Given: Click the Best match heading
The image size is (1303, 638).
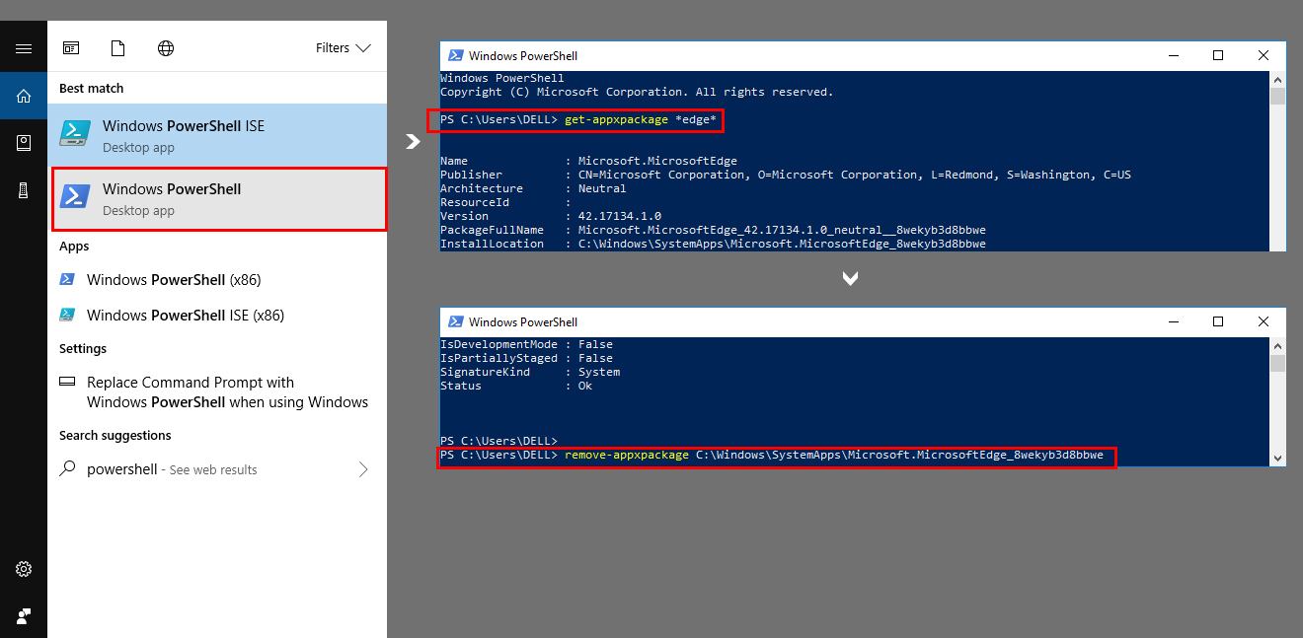Looking at the screenshot, I should click(91, 88).
